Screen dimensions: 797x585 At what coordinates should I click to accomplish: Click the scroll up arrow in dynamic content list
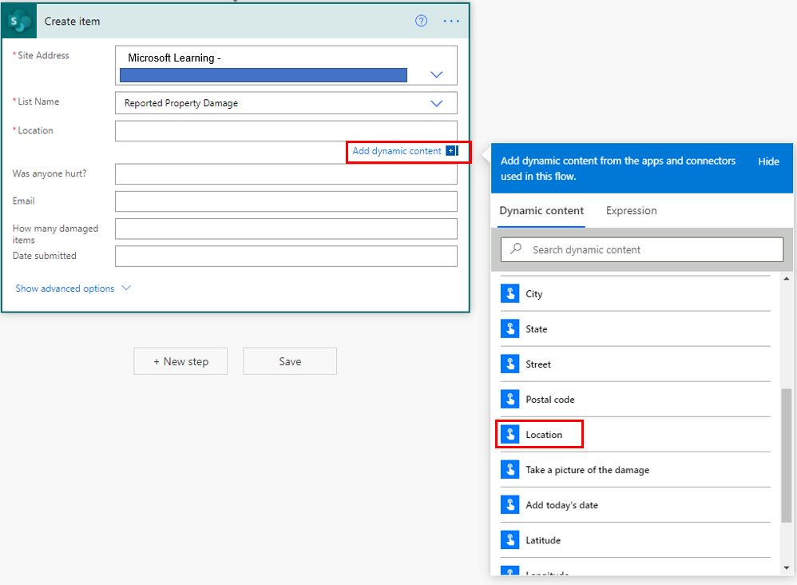787,279
